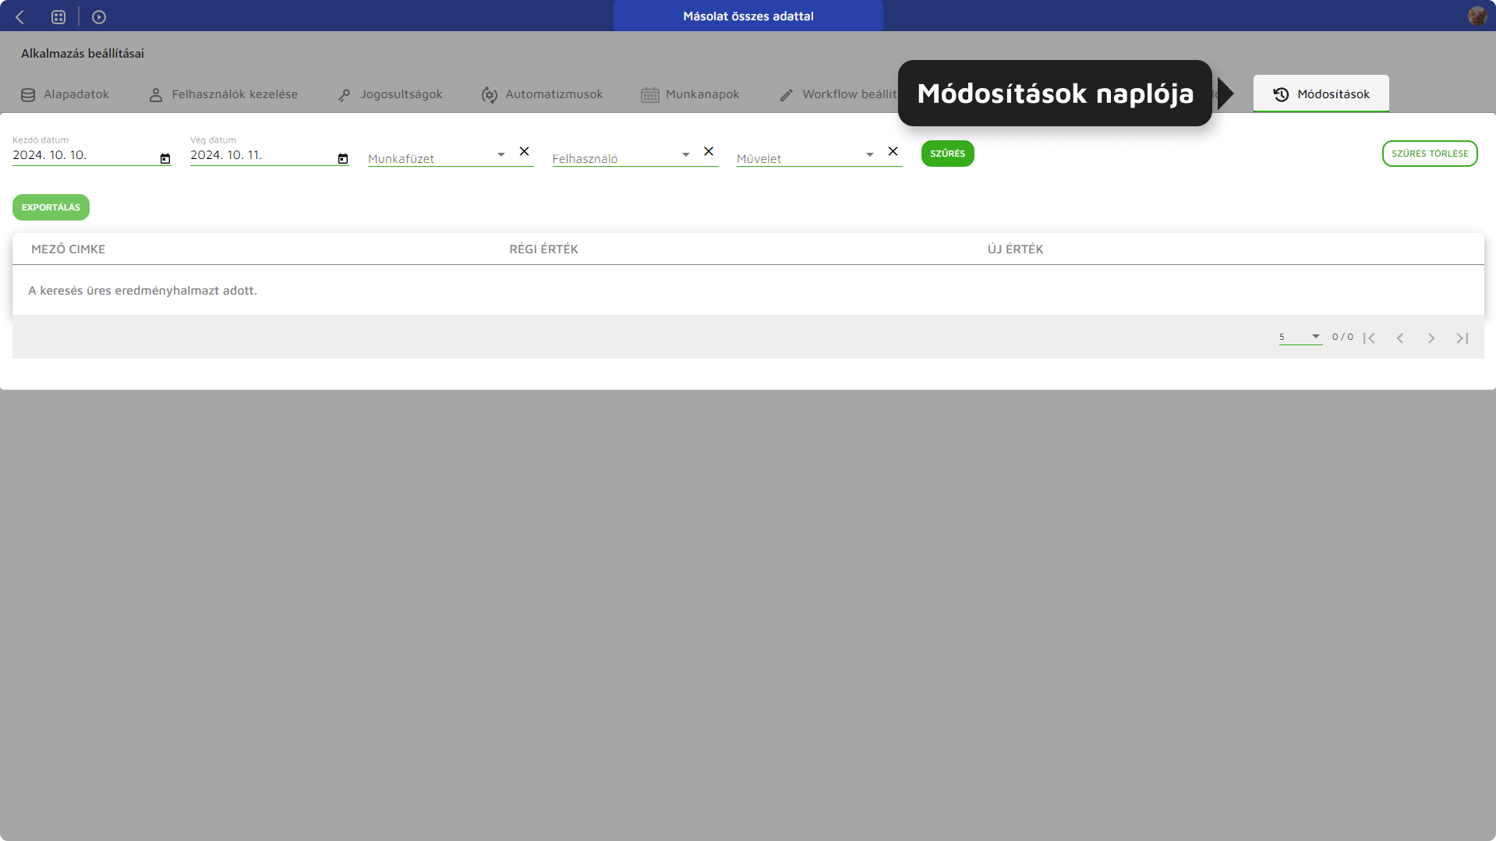1496x841 pixels.
Task: Open the Művelet dropdown
Action: [869, 154]
